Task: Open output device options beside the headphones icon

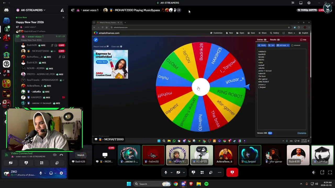Action: [x=55, y=173]
